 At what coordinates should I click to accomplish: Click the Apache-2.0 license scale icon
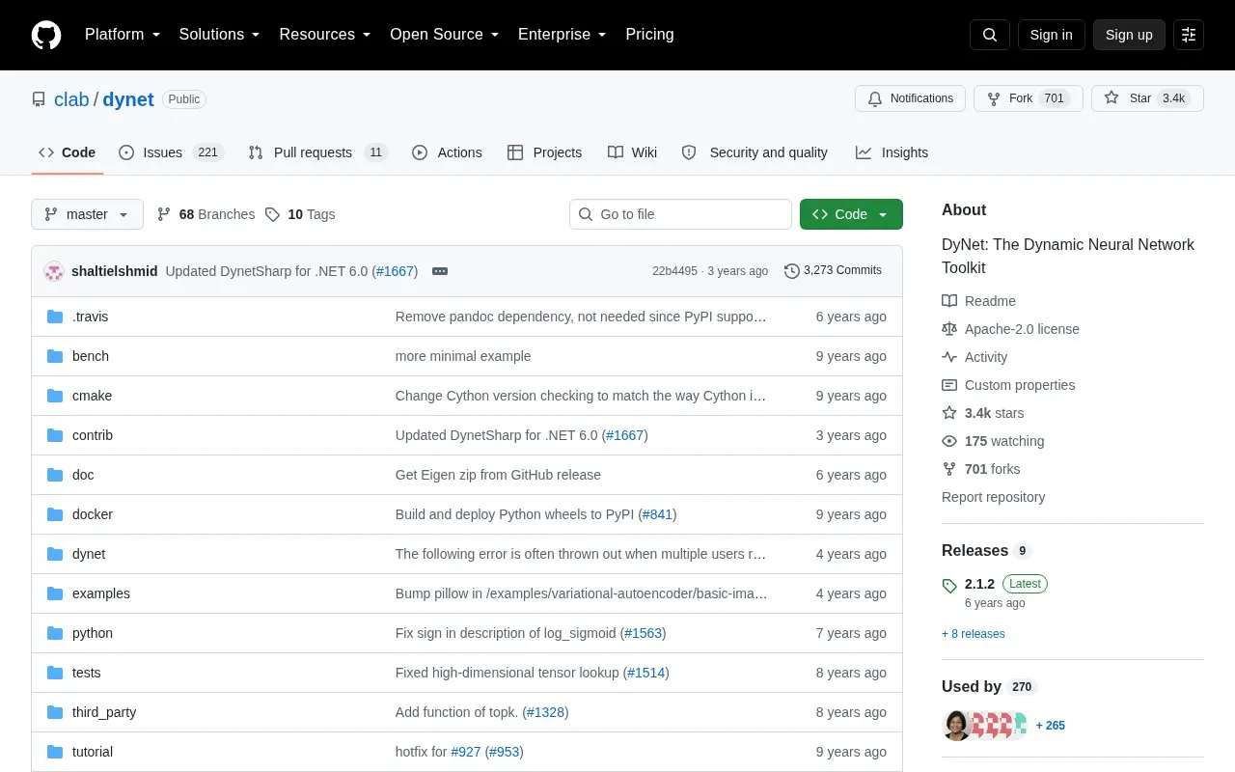[x=949, y=329]
